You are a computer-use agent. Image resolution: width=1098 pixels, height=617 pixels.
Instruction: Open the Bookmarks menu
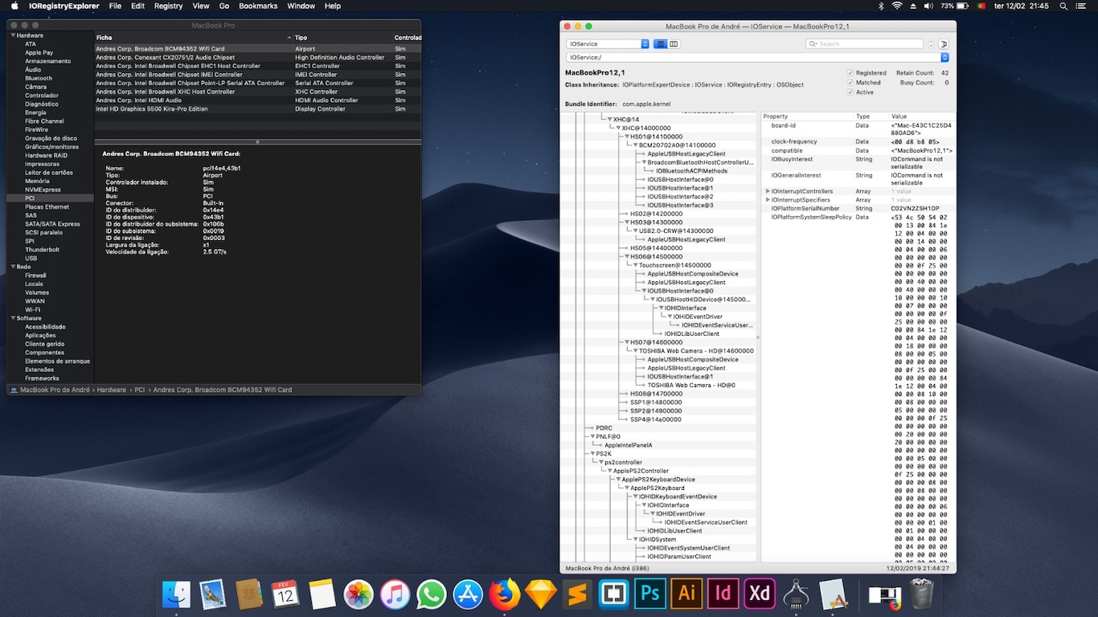pos(258,6)
